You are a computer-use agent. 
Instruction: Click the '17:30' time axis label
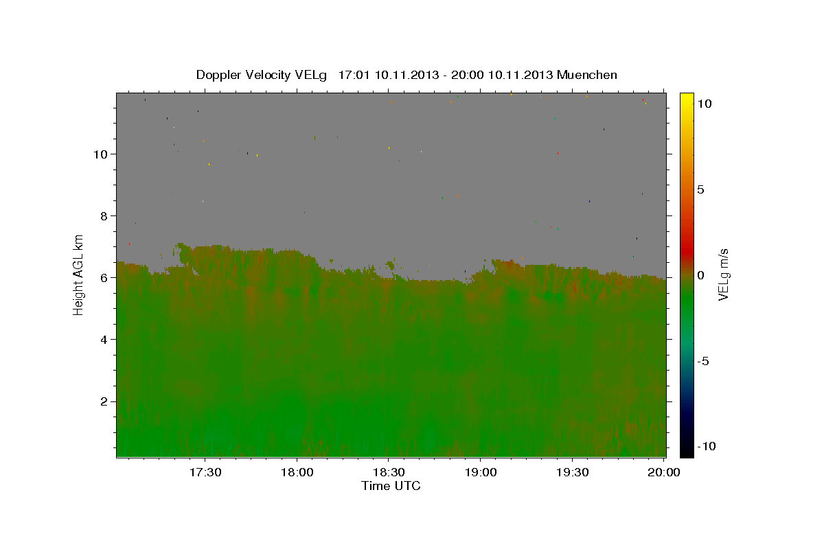pos(205,473)
